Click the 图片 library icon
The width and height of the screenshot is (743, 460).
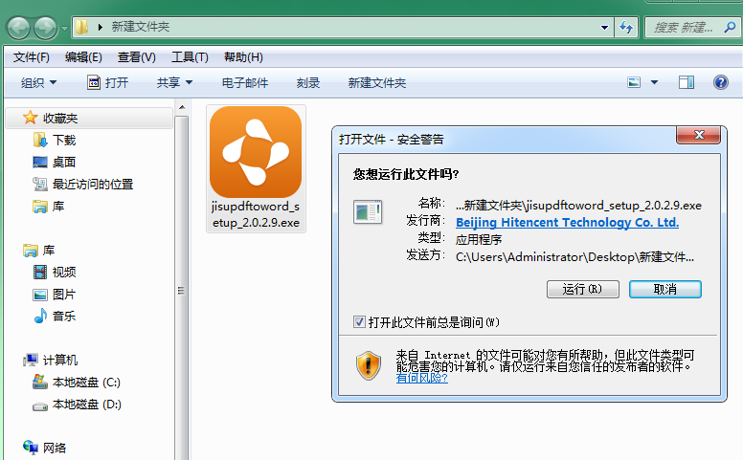click(x=40, y=295)
